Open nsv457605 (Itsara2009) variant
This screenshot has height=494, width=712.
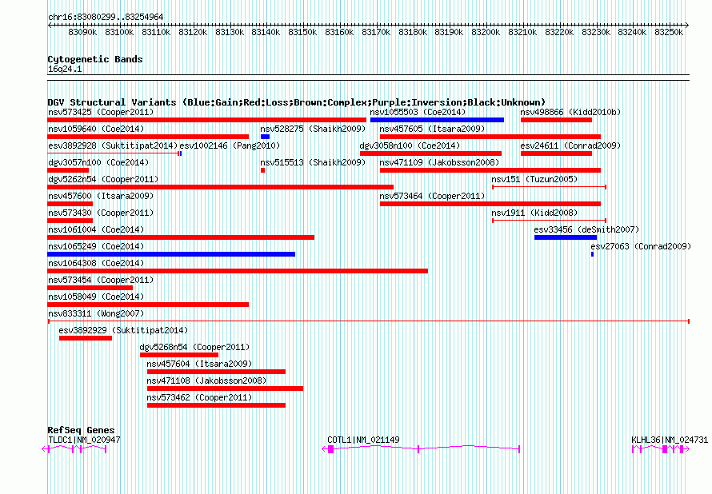click(x=432, y=129)
